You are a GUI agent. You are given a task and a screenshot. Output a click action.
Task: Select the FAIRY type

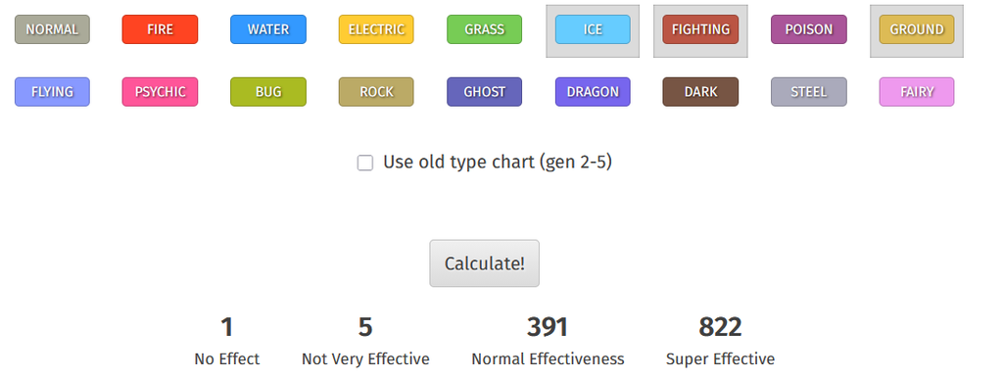pyautogui.click(x=917, y=91)
